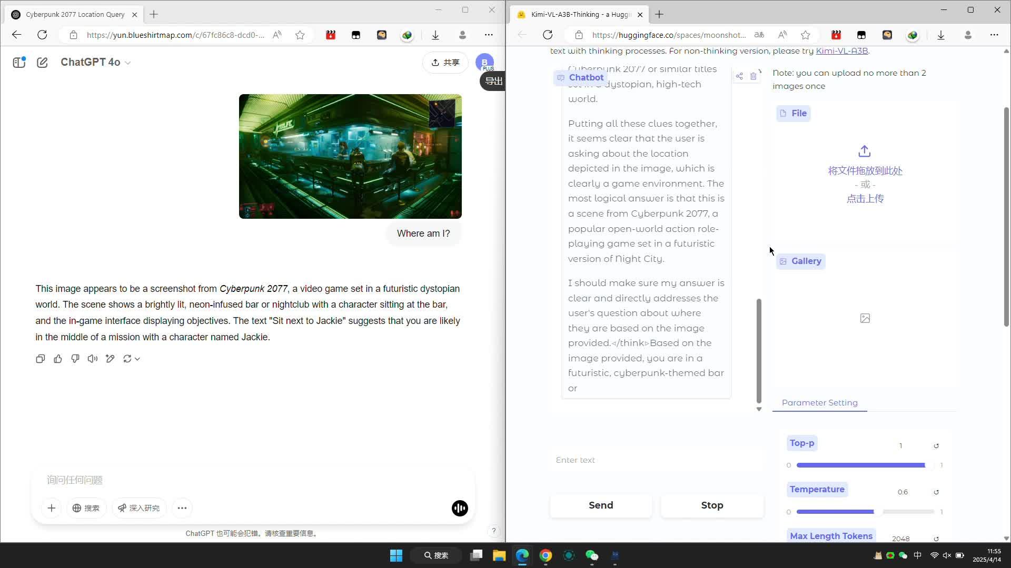Start voice mode in ChatGPT

pos(459,508)
